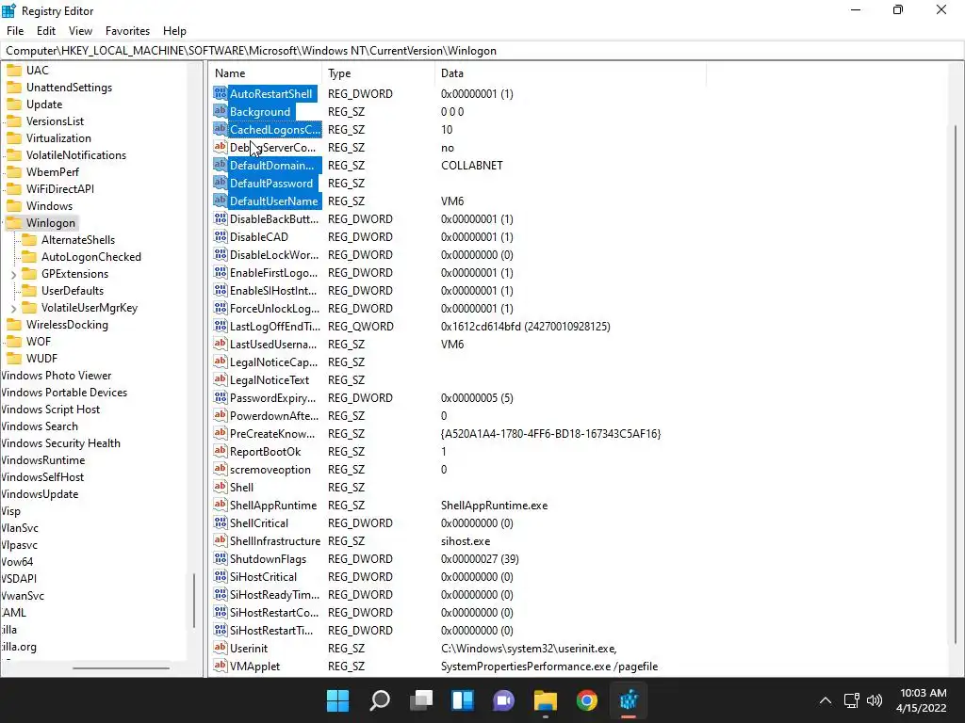The height and width of the screenshot is (723, 965).
Task: Show hidden system tray icons
Action: [x=826, y=700]
